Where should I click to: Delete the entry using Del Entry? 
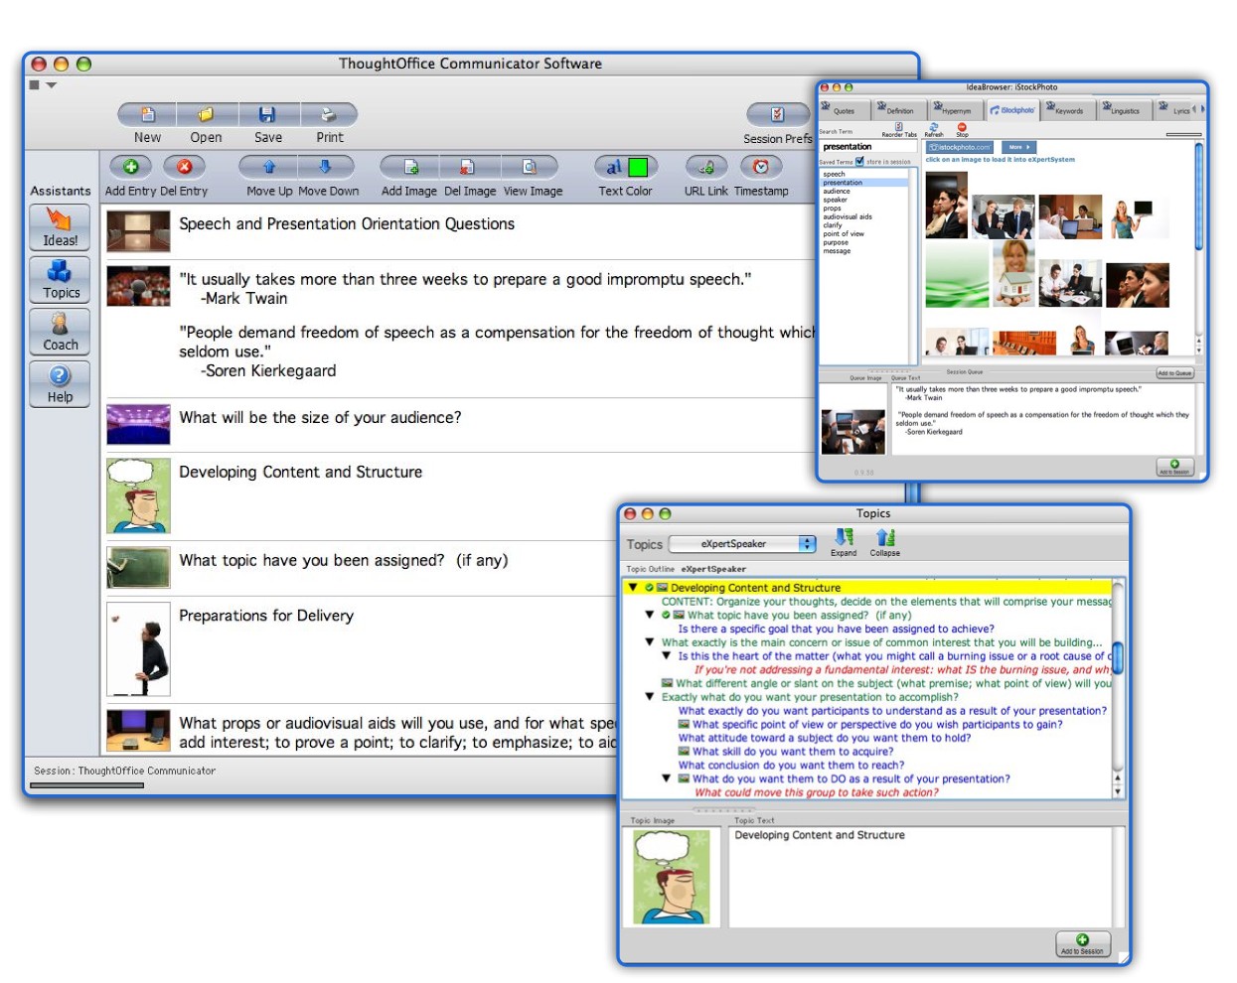(184, 167)
